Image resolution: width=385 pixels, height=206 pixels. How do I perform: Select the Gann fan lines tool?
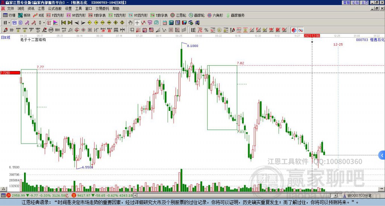(138, 30)
